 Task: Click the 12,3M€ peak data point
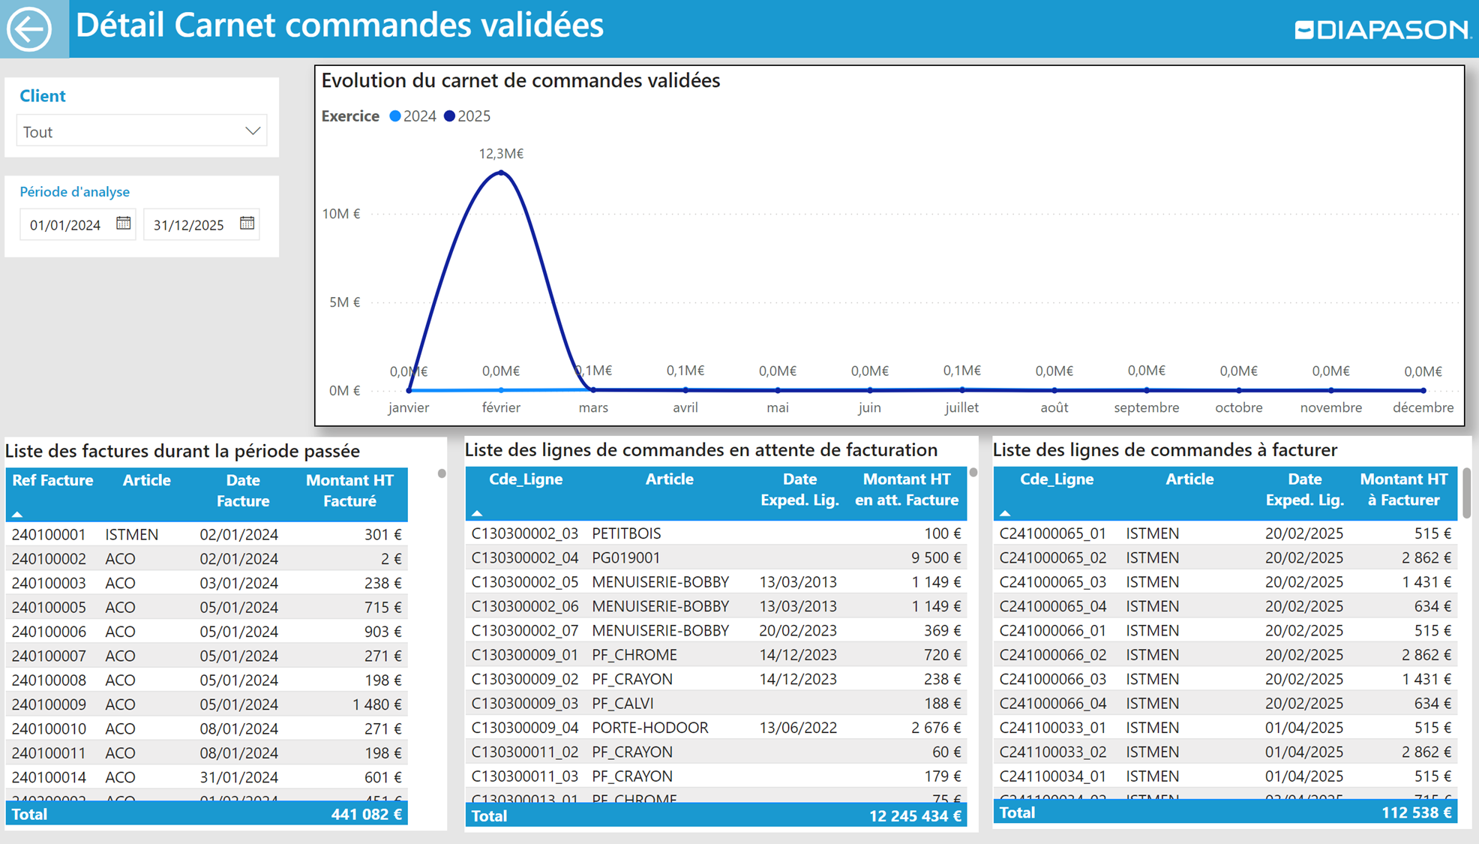click(x=501, y=173)
